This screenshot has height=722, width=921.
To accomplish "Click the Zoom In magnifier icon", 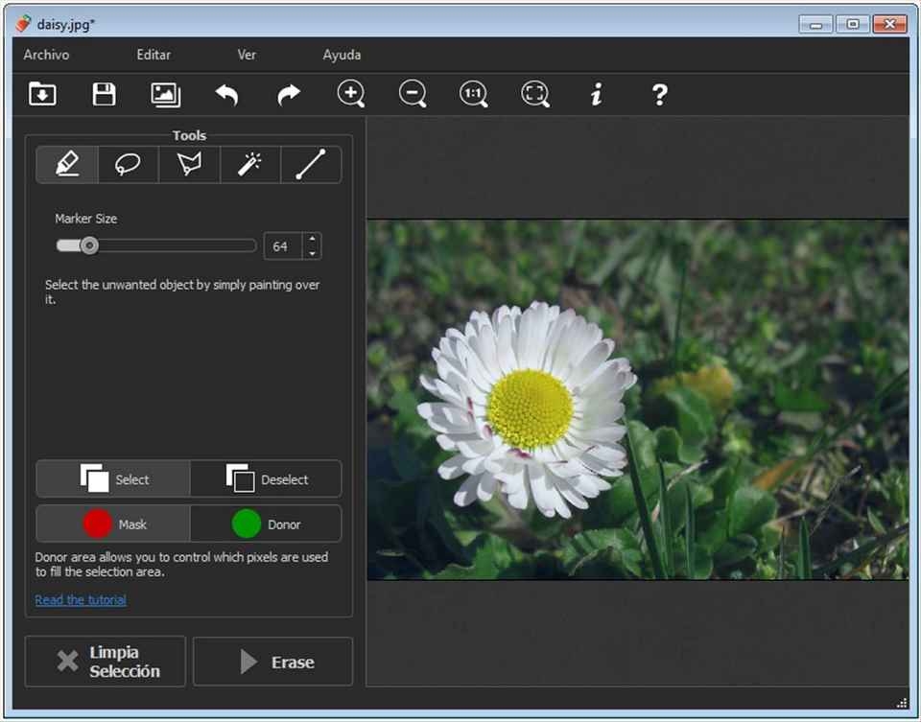I will (351, 94).
